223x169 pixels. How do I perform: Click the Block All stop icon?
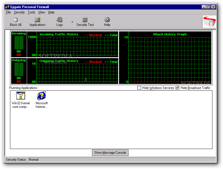point(15,20)
